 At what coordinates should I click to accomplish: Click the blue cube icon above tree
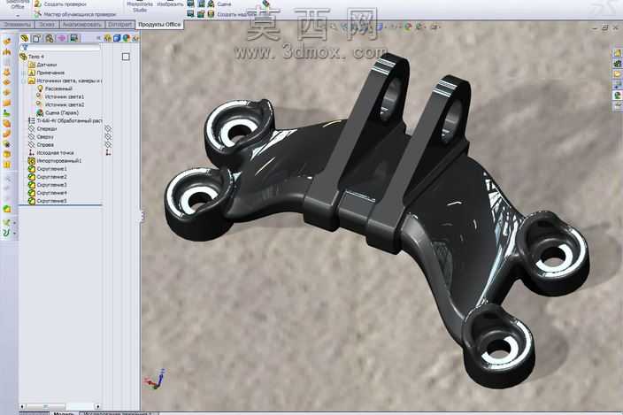point(117,38)
